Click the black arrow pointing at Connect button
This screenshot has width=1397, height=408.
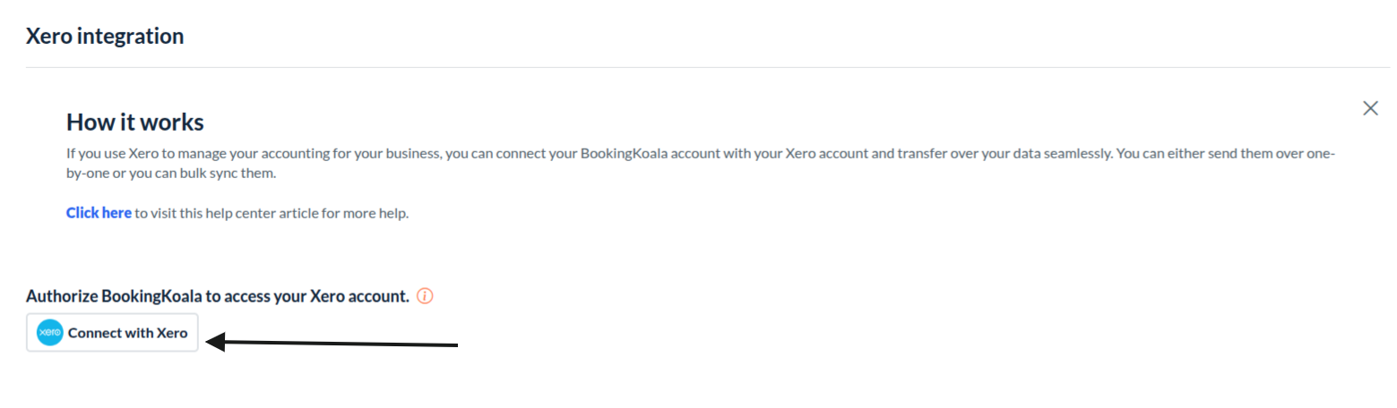click(x=333, y=342)
